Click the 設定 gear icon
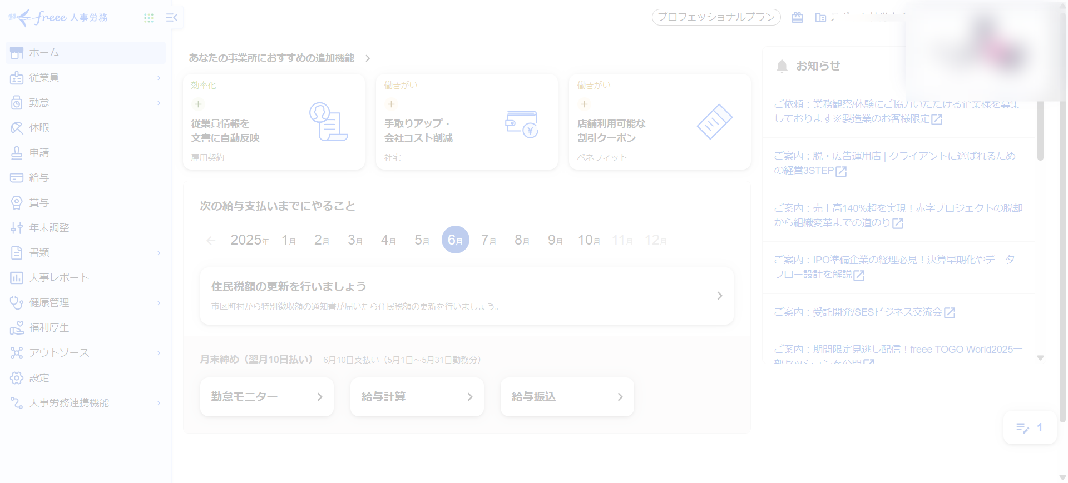 click(17, 378)
